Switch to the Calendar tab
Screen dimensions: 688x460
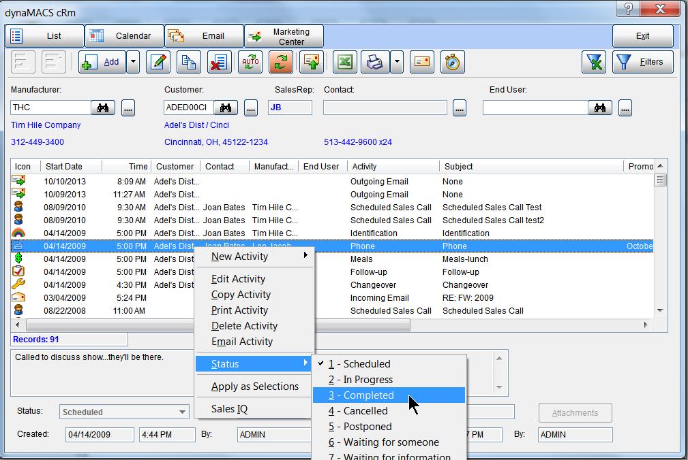pos(124,36)
